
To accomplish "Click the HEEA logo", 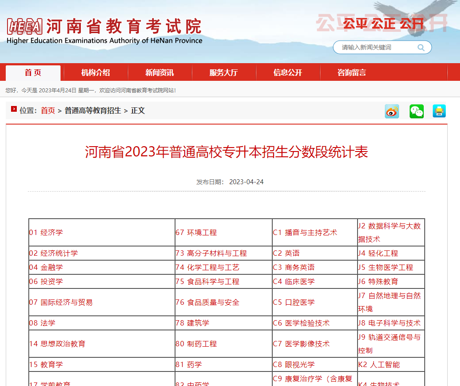I will click(x=25, y=27).
